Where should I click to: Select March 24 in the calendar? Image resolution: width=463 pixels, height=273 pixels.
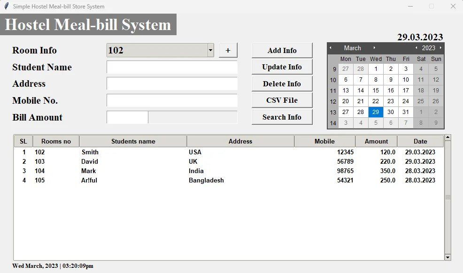(x=406, y=101)
